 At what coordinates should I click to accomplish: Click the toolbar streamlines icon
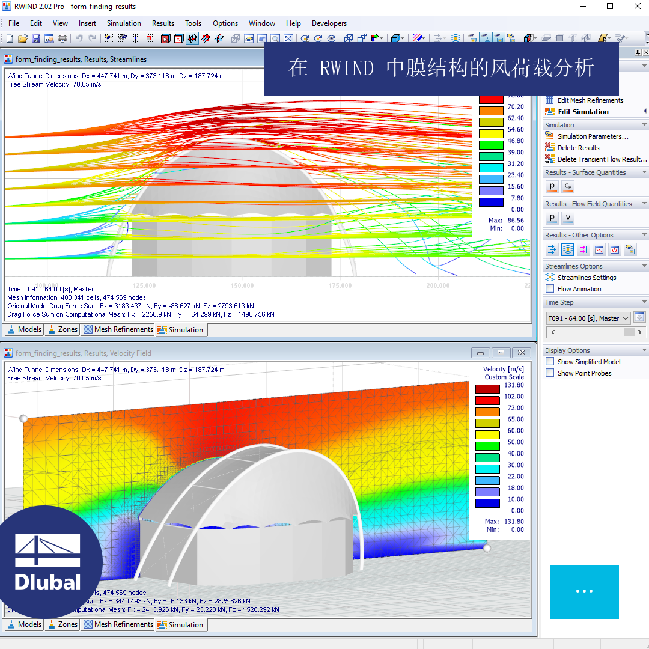click(456, 38)
